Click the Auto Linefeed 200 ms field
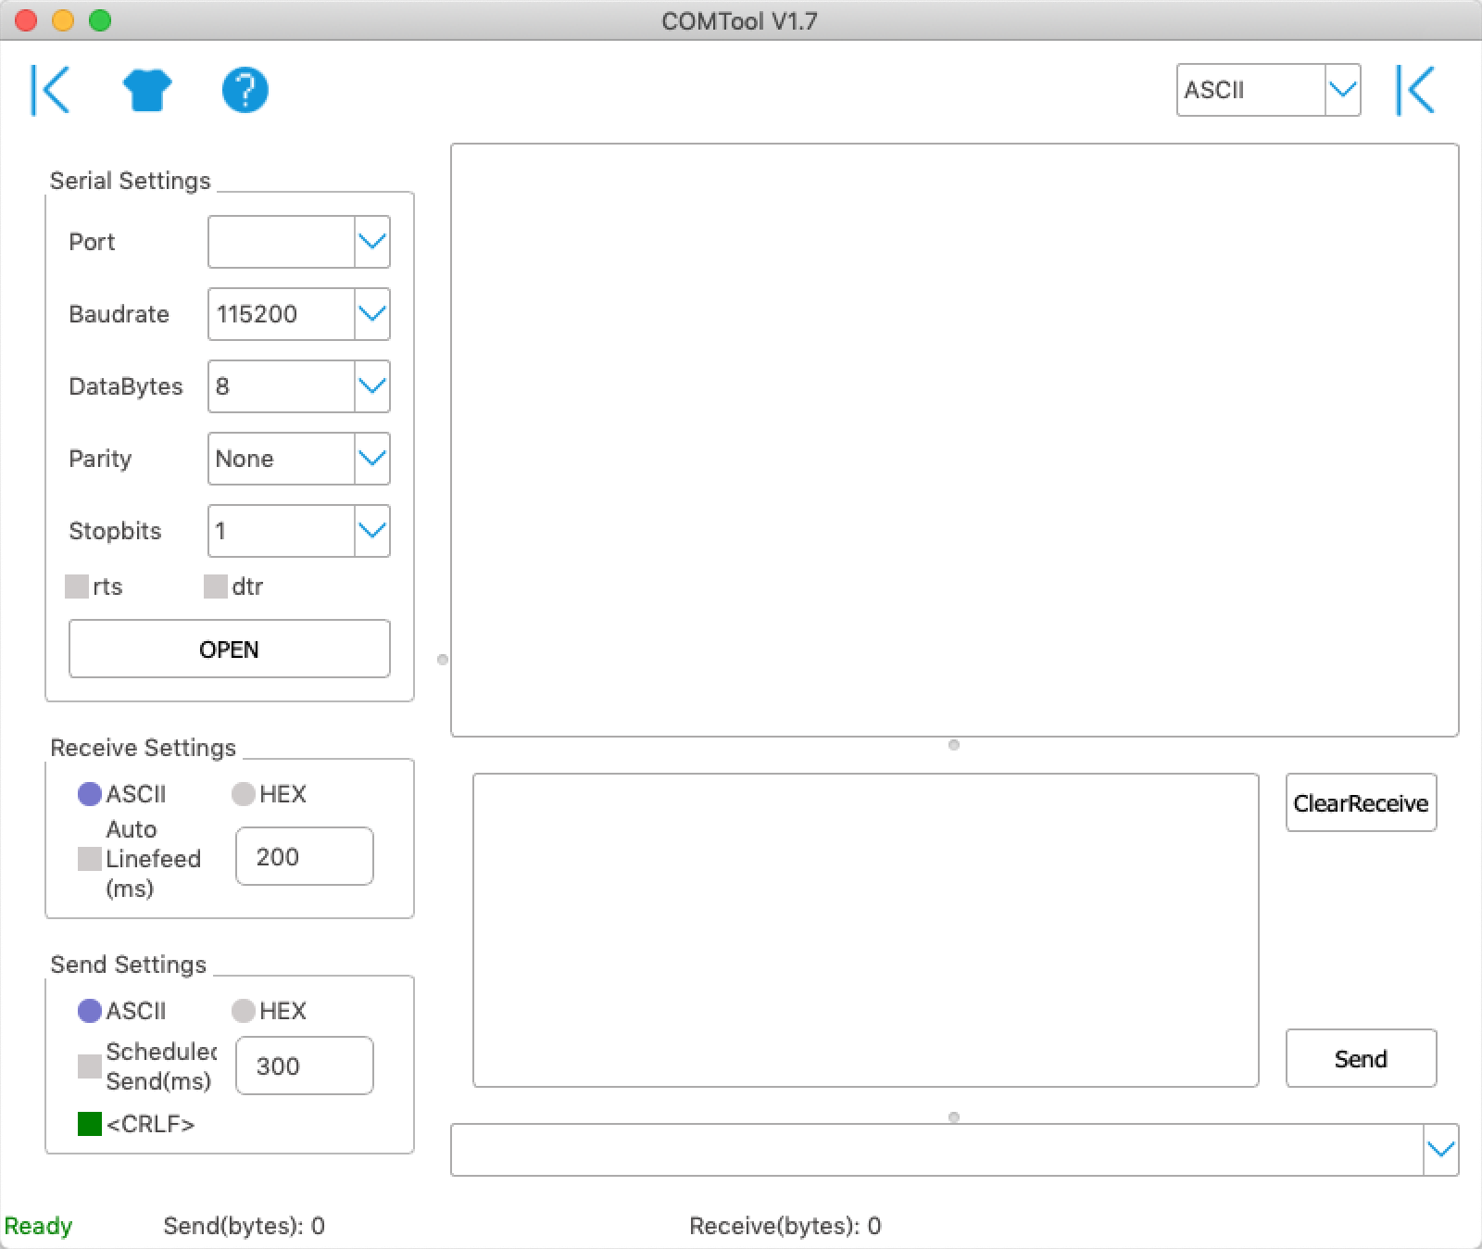Image resolution: width=1482 pixels, height=1249 pixels. tap(305, 856)
